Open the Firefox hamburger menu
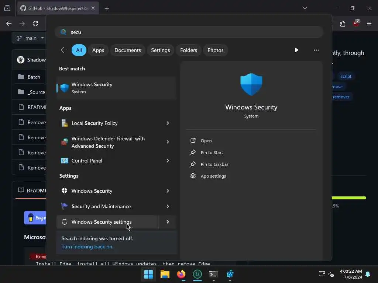378x283 pixels. (369, 24)
